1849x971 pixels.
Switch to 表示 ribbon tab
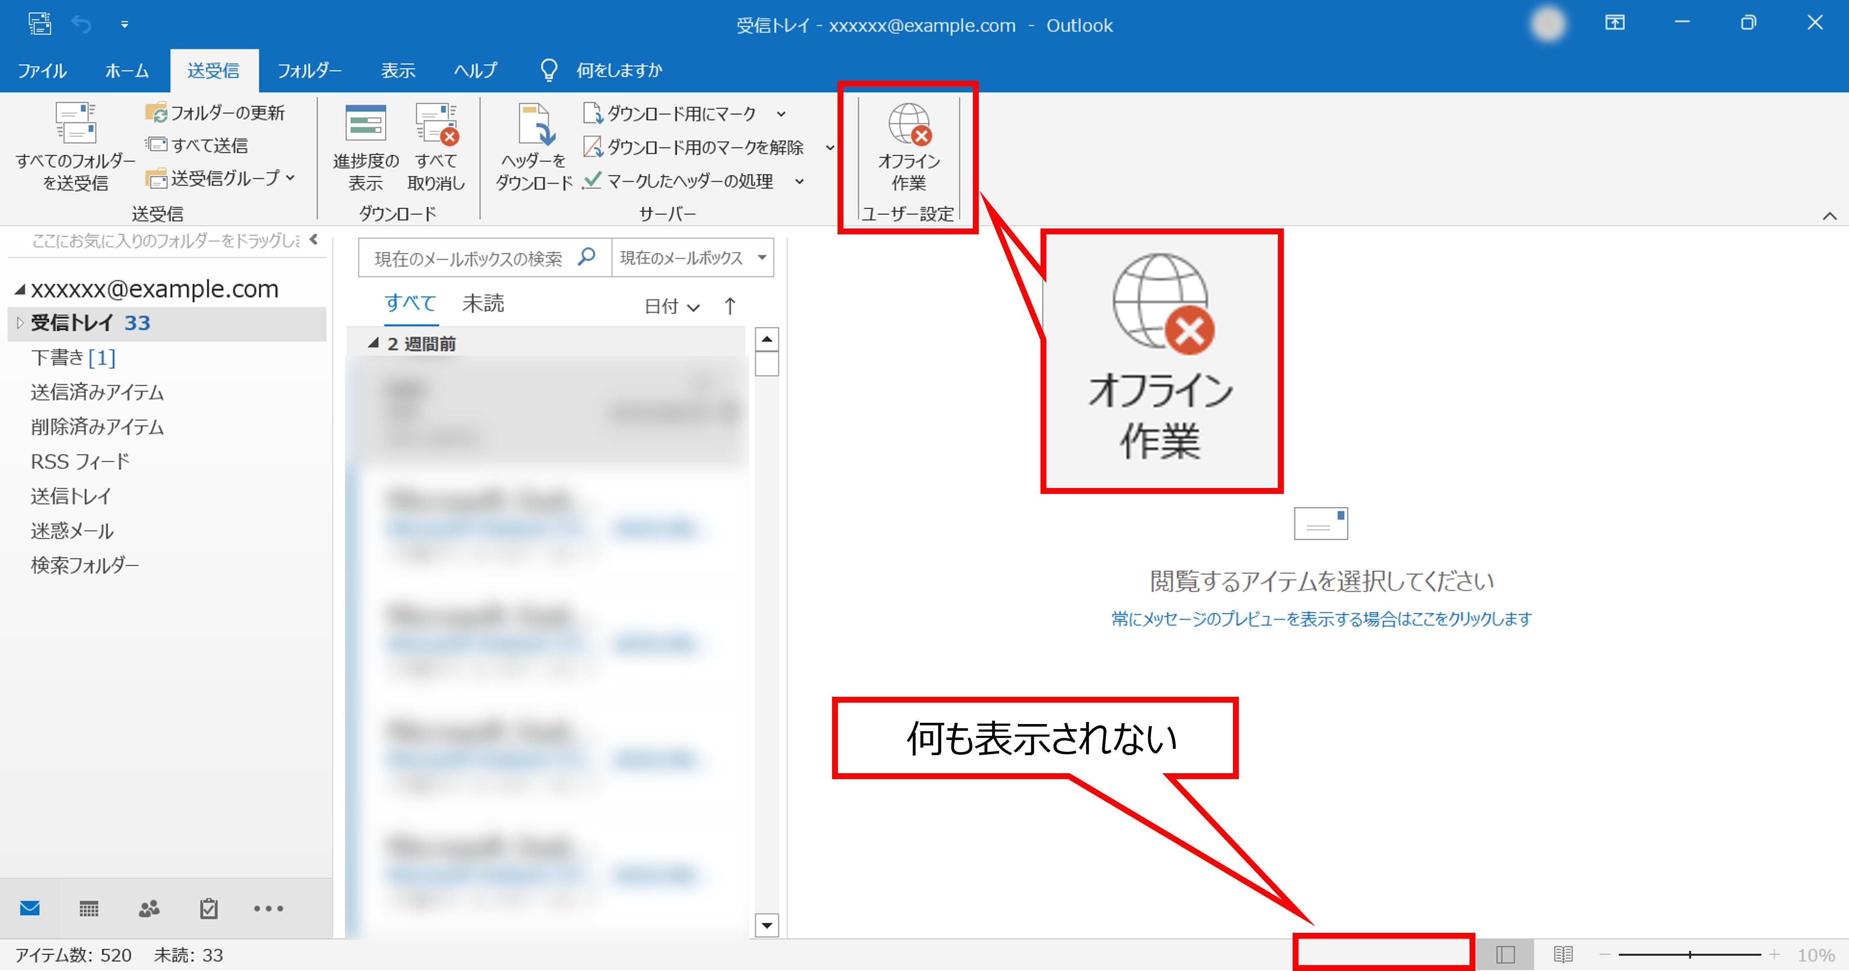(x=398, y=70)
